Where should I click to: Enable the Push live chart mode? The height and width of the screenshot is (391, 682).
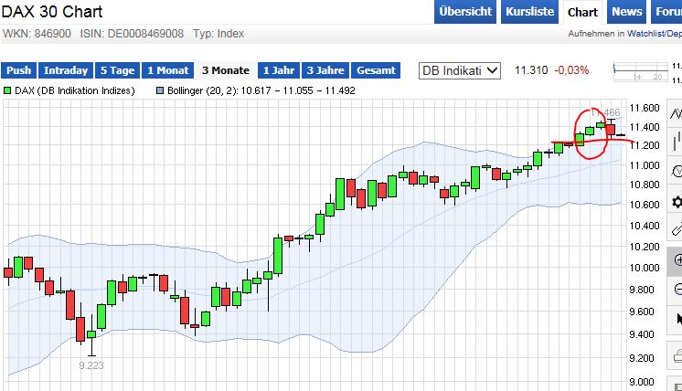(x=18, y=70)
